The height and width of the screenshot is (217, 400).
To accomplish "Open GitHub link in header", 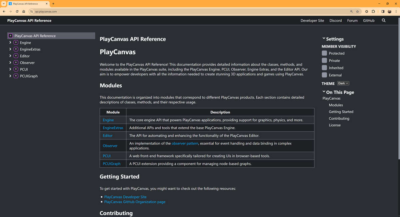I will coord(369,21).
